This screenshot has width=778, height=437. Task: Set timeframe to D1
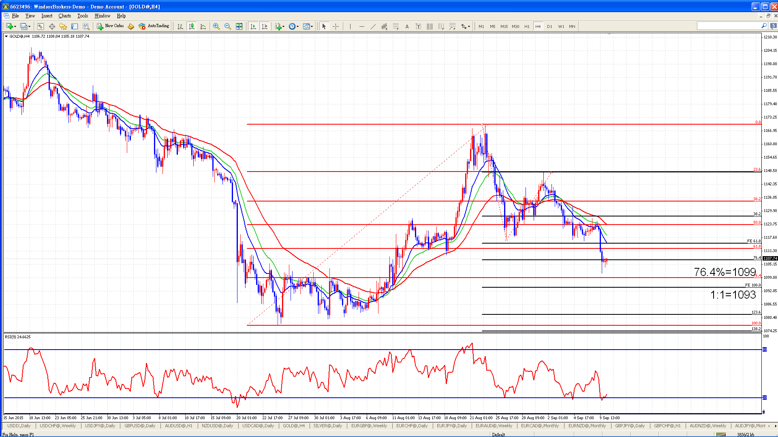549,26
